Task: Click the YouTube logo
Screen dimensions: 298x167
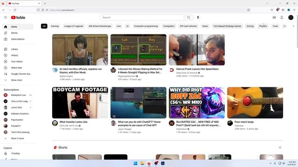Action: coord(18,18)
